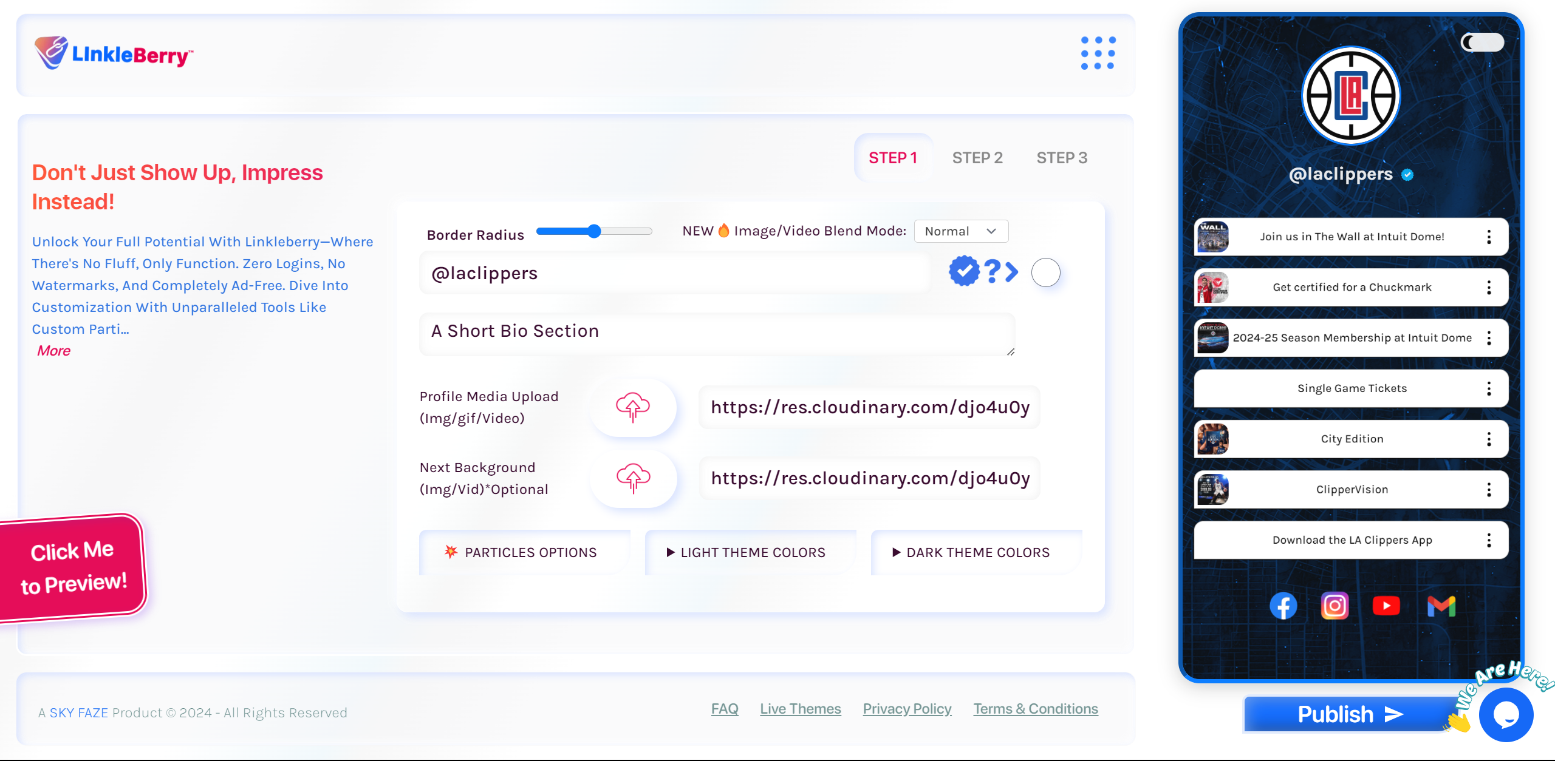This screenshot has width=1555, height=761.
Task: Click Get certified for a Chuckmark card
Action: (1351, 287)
